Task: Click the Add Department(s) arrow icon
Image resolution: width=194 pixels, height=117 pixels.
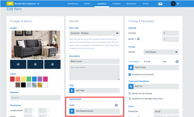Action: point(72,111)
